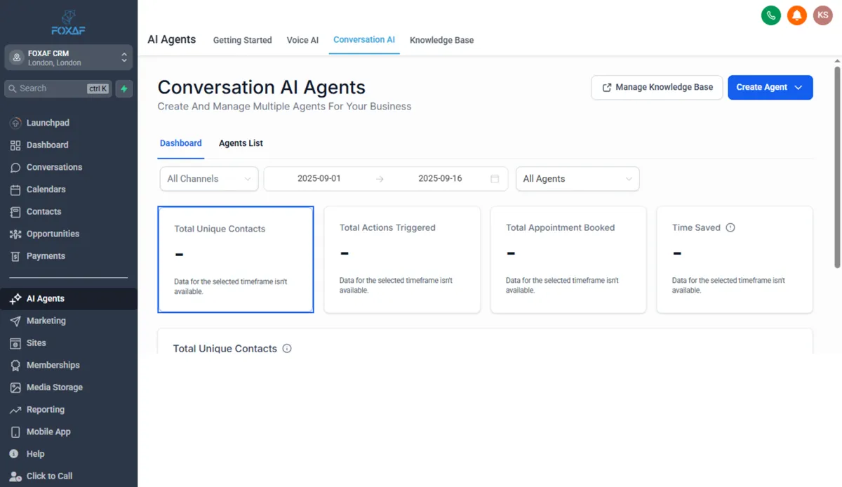Open the Launchpad rocket icon
This screenshot has height=487, width=842.
(x=15, y=123)
